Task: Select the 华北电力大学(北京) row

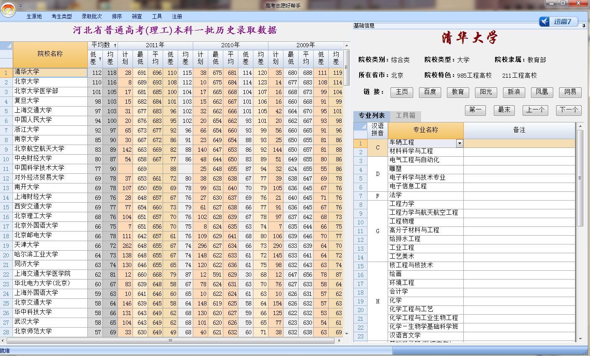Action: click(x=50, y=283)
